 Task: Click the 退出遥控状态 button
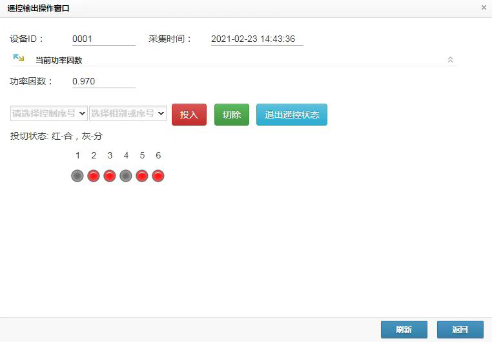coord(291,115)
